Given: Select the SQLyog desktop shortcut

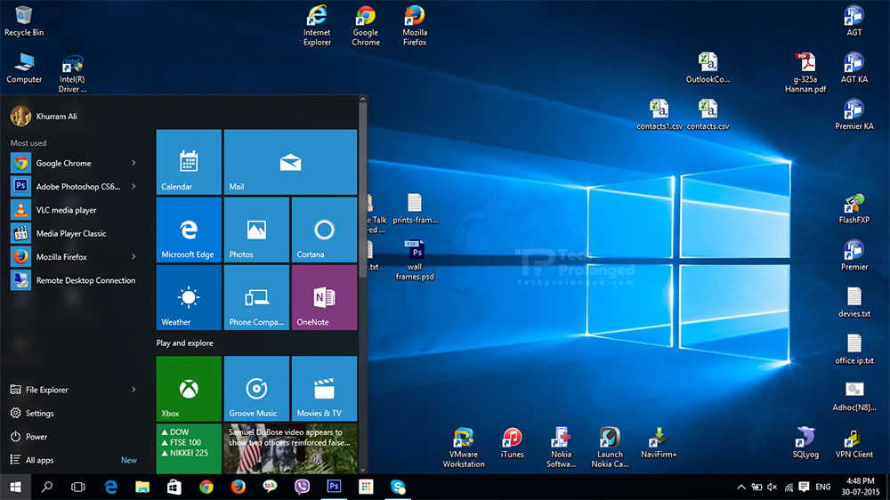Looking at the screenshot, I should (x=805, y=443).
